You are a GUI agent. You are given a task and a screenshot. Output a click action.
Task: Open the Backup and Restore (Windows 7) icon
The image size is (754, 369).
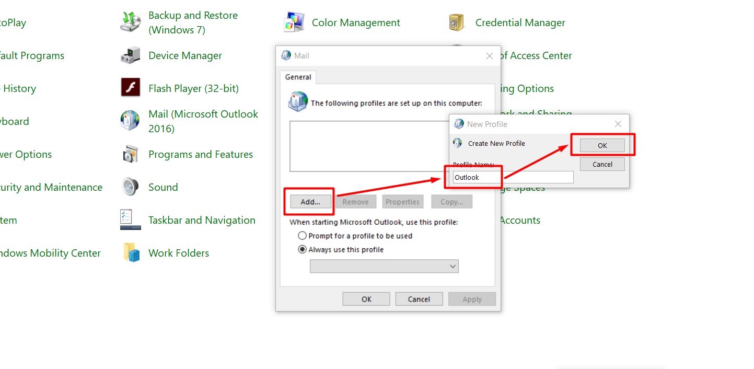pos(131,22)
